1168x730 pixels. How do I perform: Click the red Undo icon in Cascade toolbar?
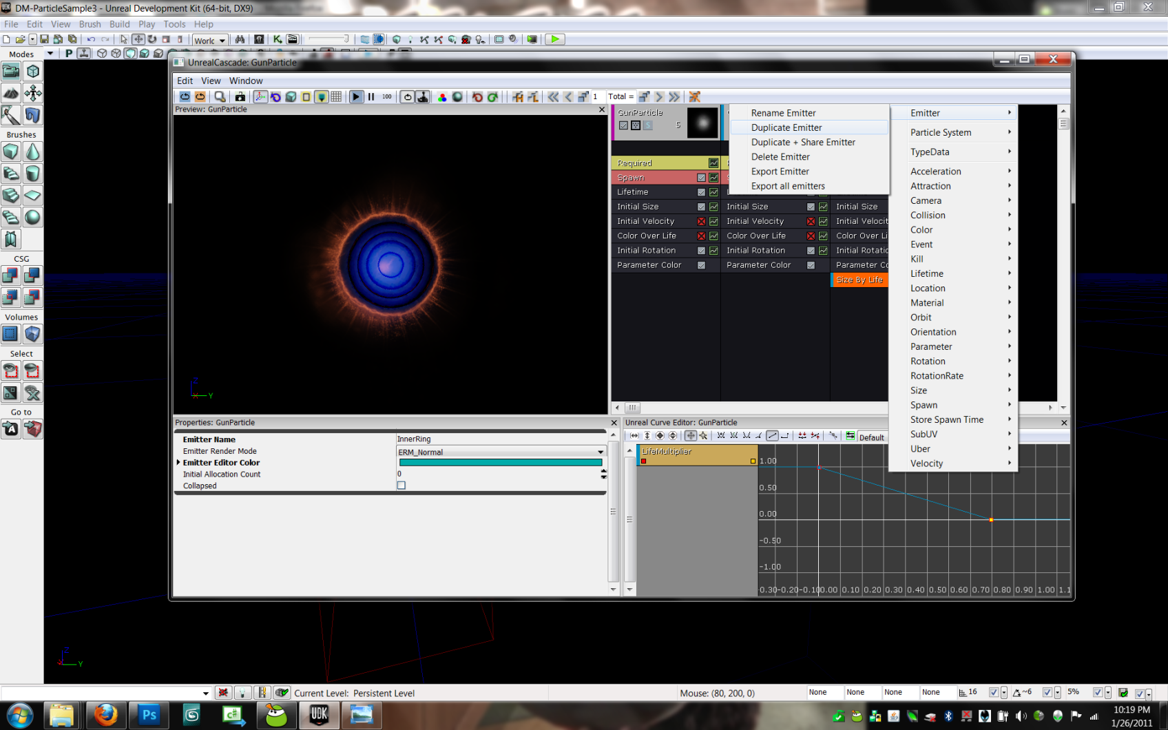(x=477, y=97)
